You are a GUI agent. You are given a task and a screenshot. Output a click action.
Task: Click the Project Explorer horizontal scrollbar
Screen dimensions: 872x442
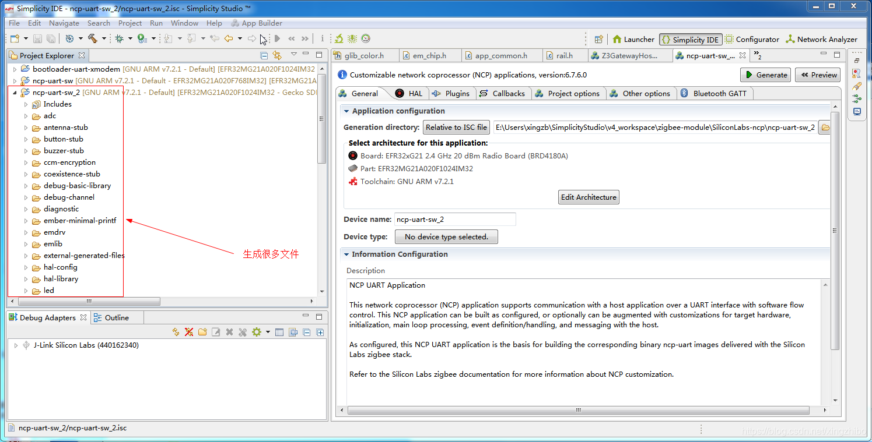pos(89,301)
